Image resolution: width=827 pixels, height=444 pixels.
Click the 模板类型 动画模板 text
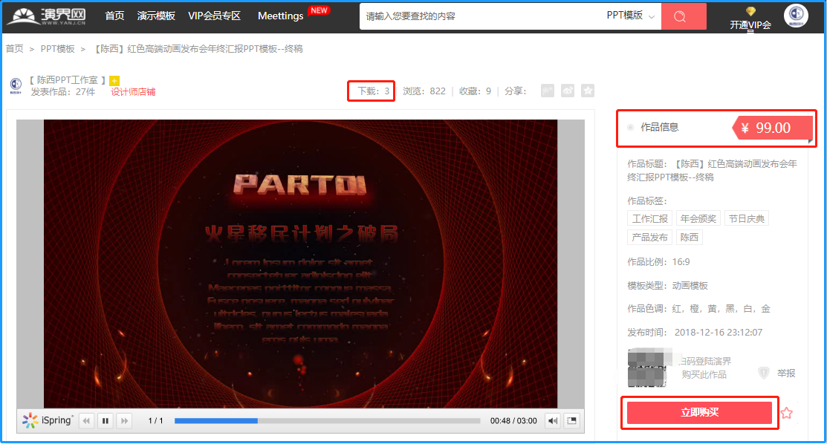coord(667,285)
